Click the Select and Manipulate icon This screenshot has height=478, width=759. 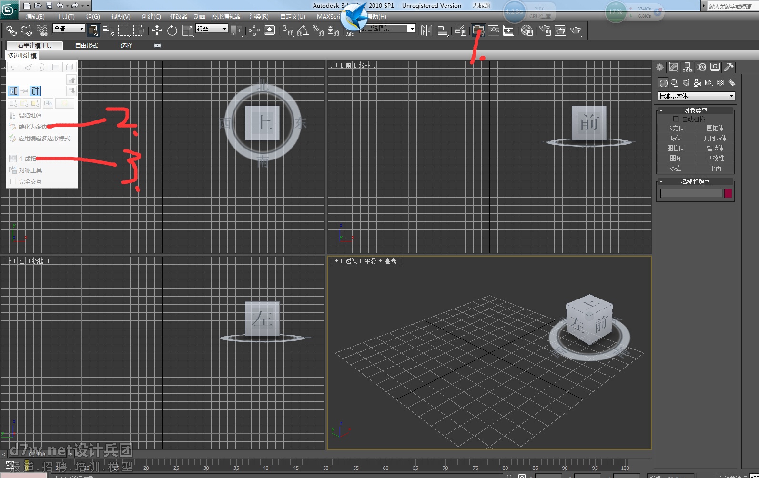[x=254, y=30]
